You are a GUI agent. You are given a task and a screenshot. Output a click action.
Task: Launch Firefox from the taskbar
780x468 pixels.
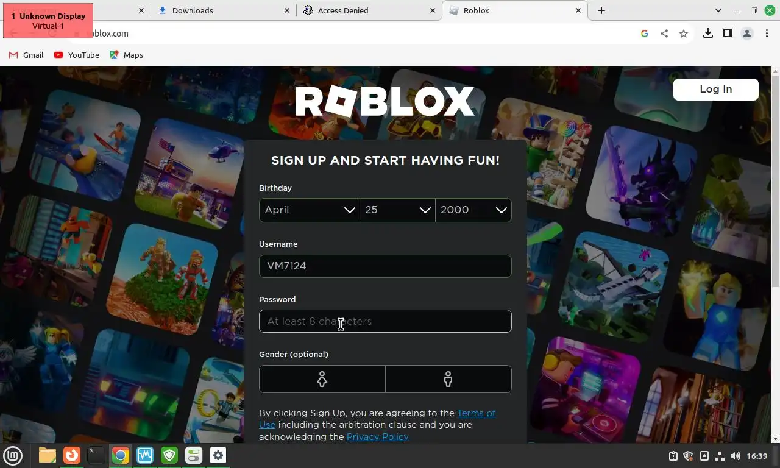(x=72, y=455)
